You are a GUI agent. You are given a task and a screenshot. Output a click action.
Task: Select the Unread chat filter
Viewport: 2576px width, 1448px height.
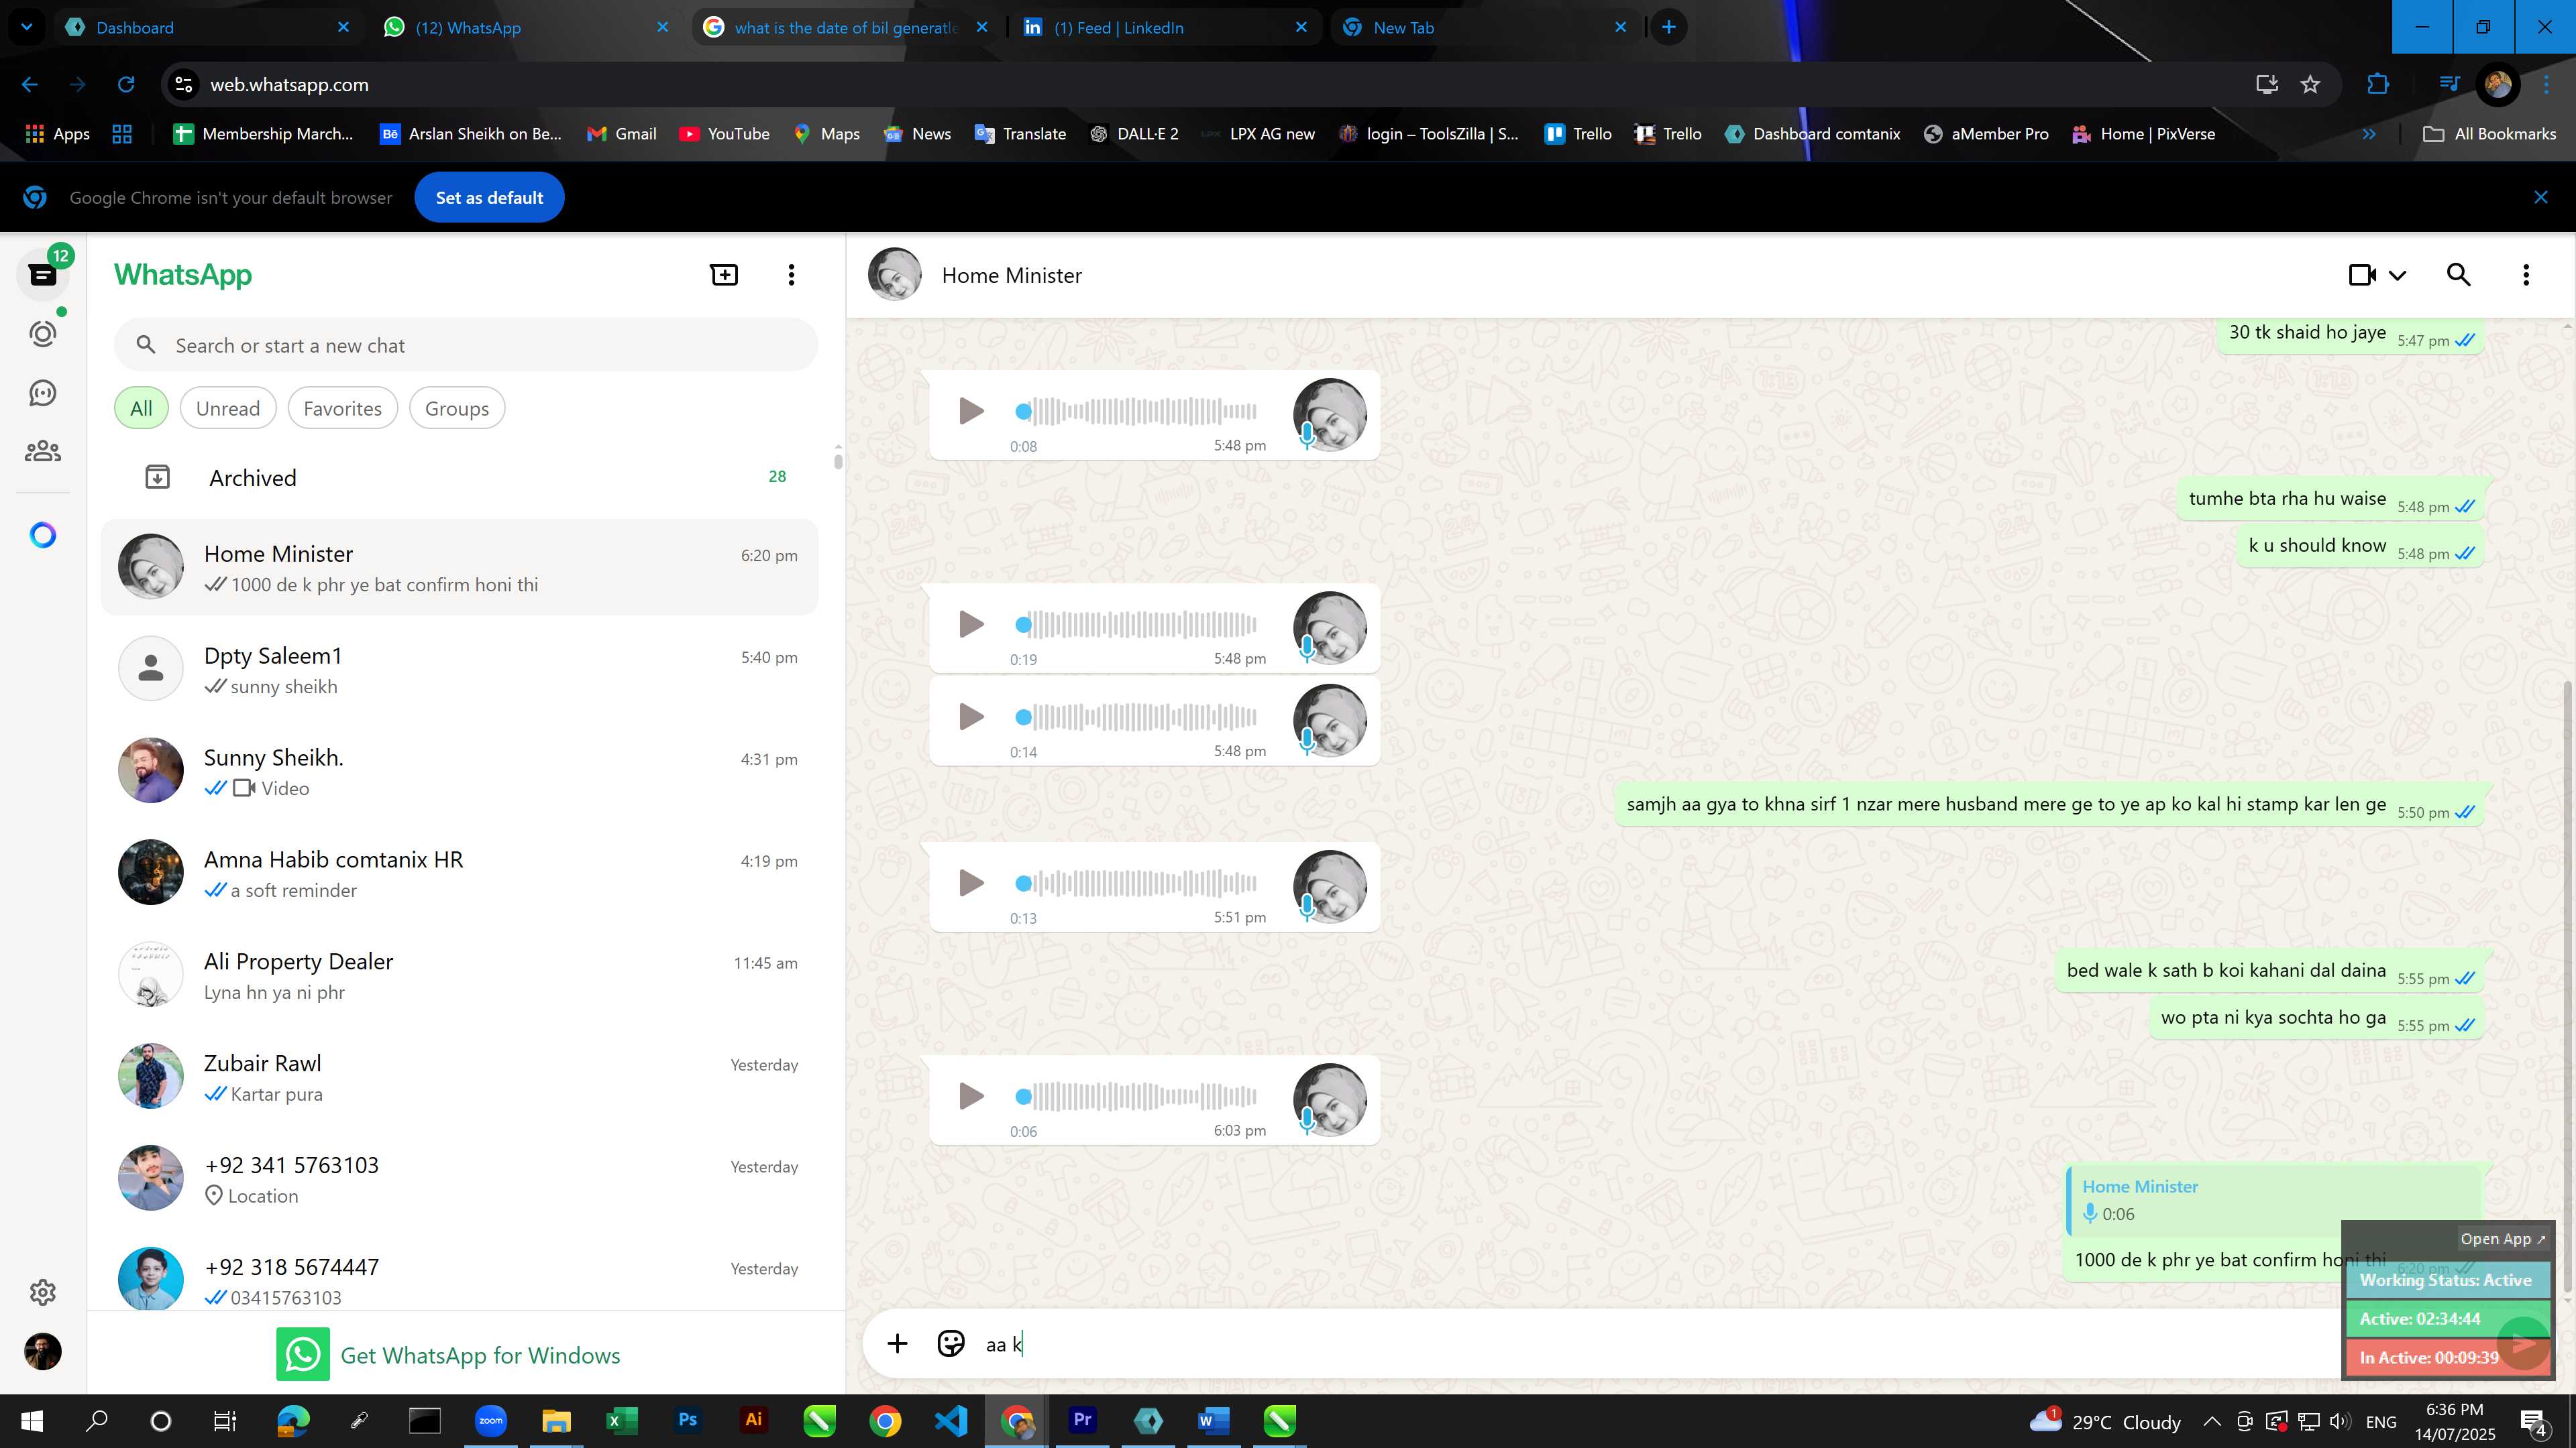pos(228,409)
